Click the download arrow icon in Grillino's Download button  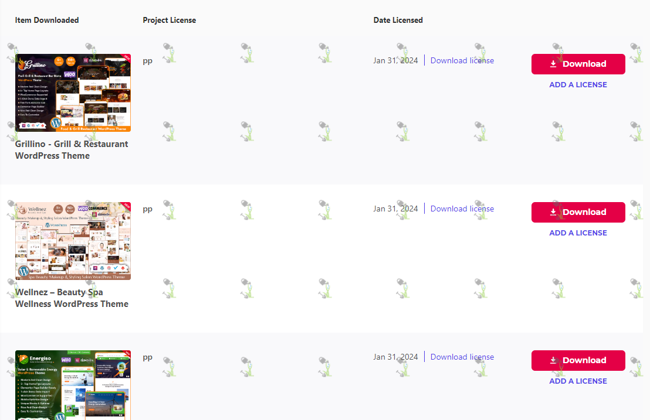[553, 64]
